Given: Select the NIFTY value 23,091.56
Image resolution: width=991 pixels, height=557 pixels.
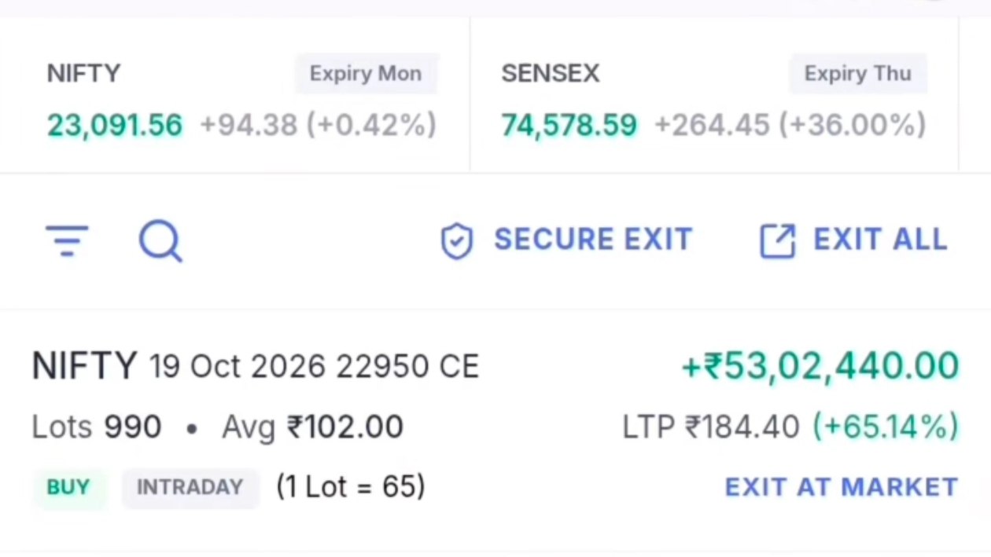Looking at the screenshot, I should pos(115,125).
